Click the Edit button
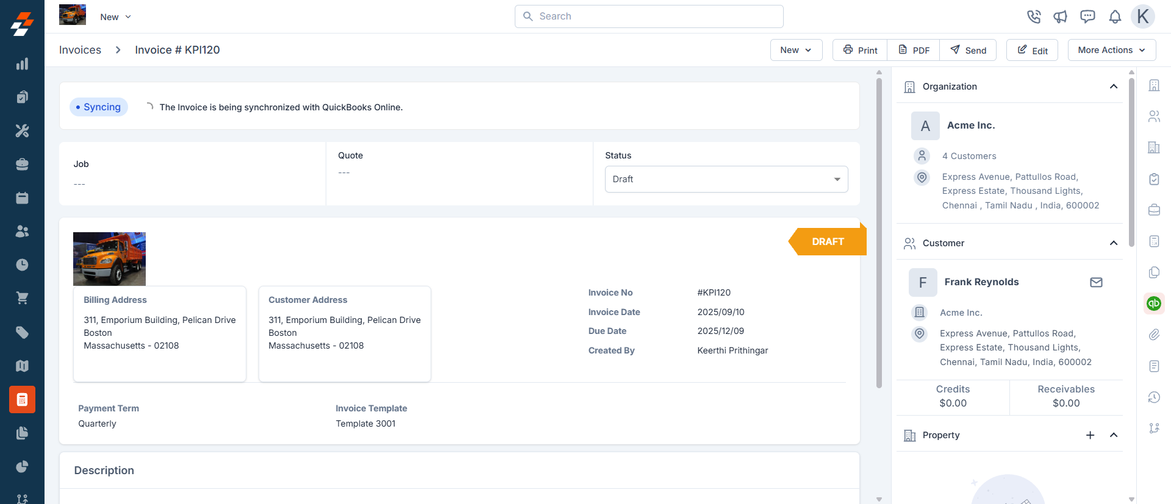 tap(1032, 50)
